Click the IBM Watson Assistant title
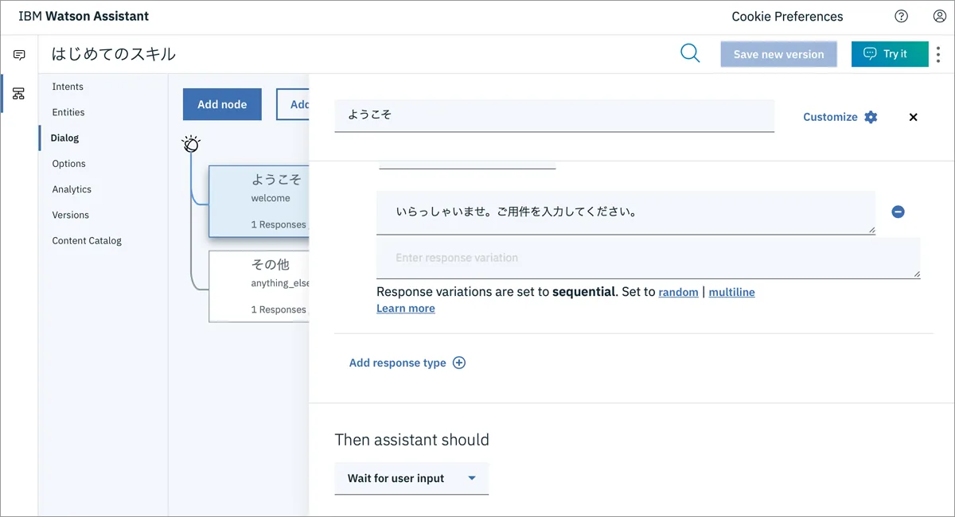Image resolution: width=955 pixels, height=517 pixels. pyautogui.click(x=84, y=16)
